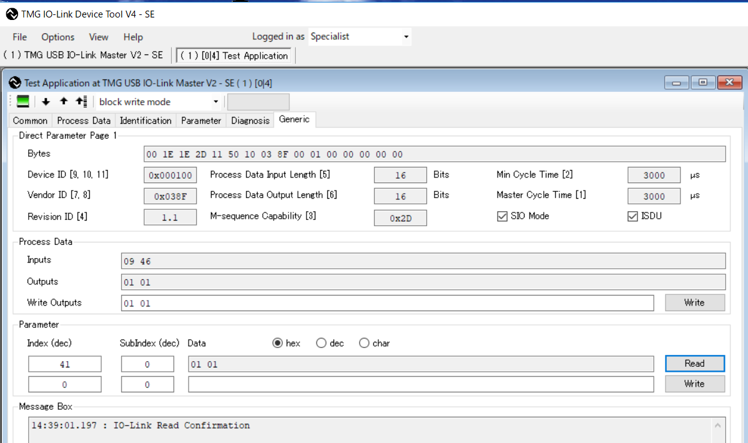
Task: Open the File menu
Action: click(19, 37)
